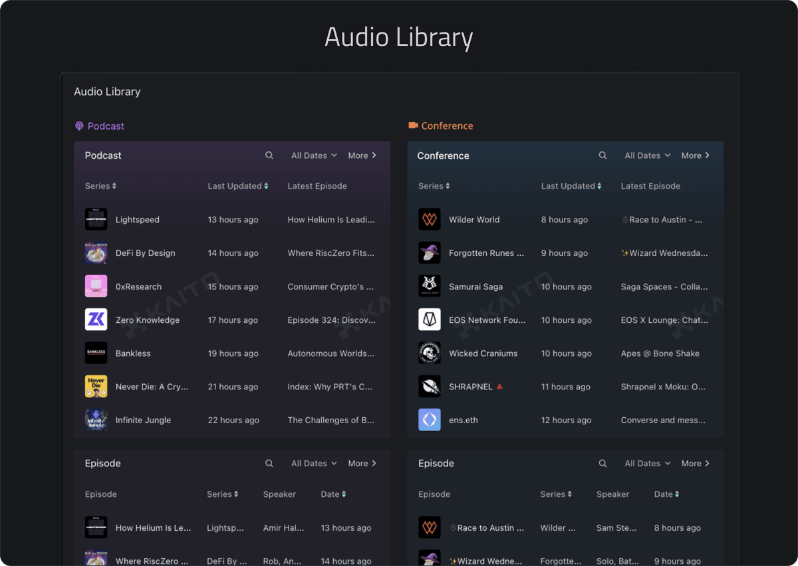Search in the Podcast series panel
The width and height of the screenshot is (798, 566).
coord(269,155)
